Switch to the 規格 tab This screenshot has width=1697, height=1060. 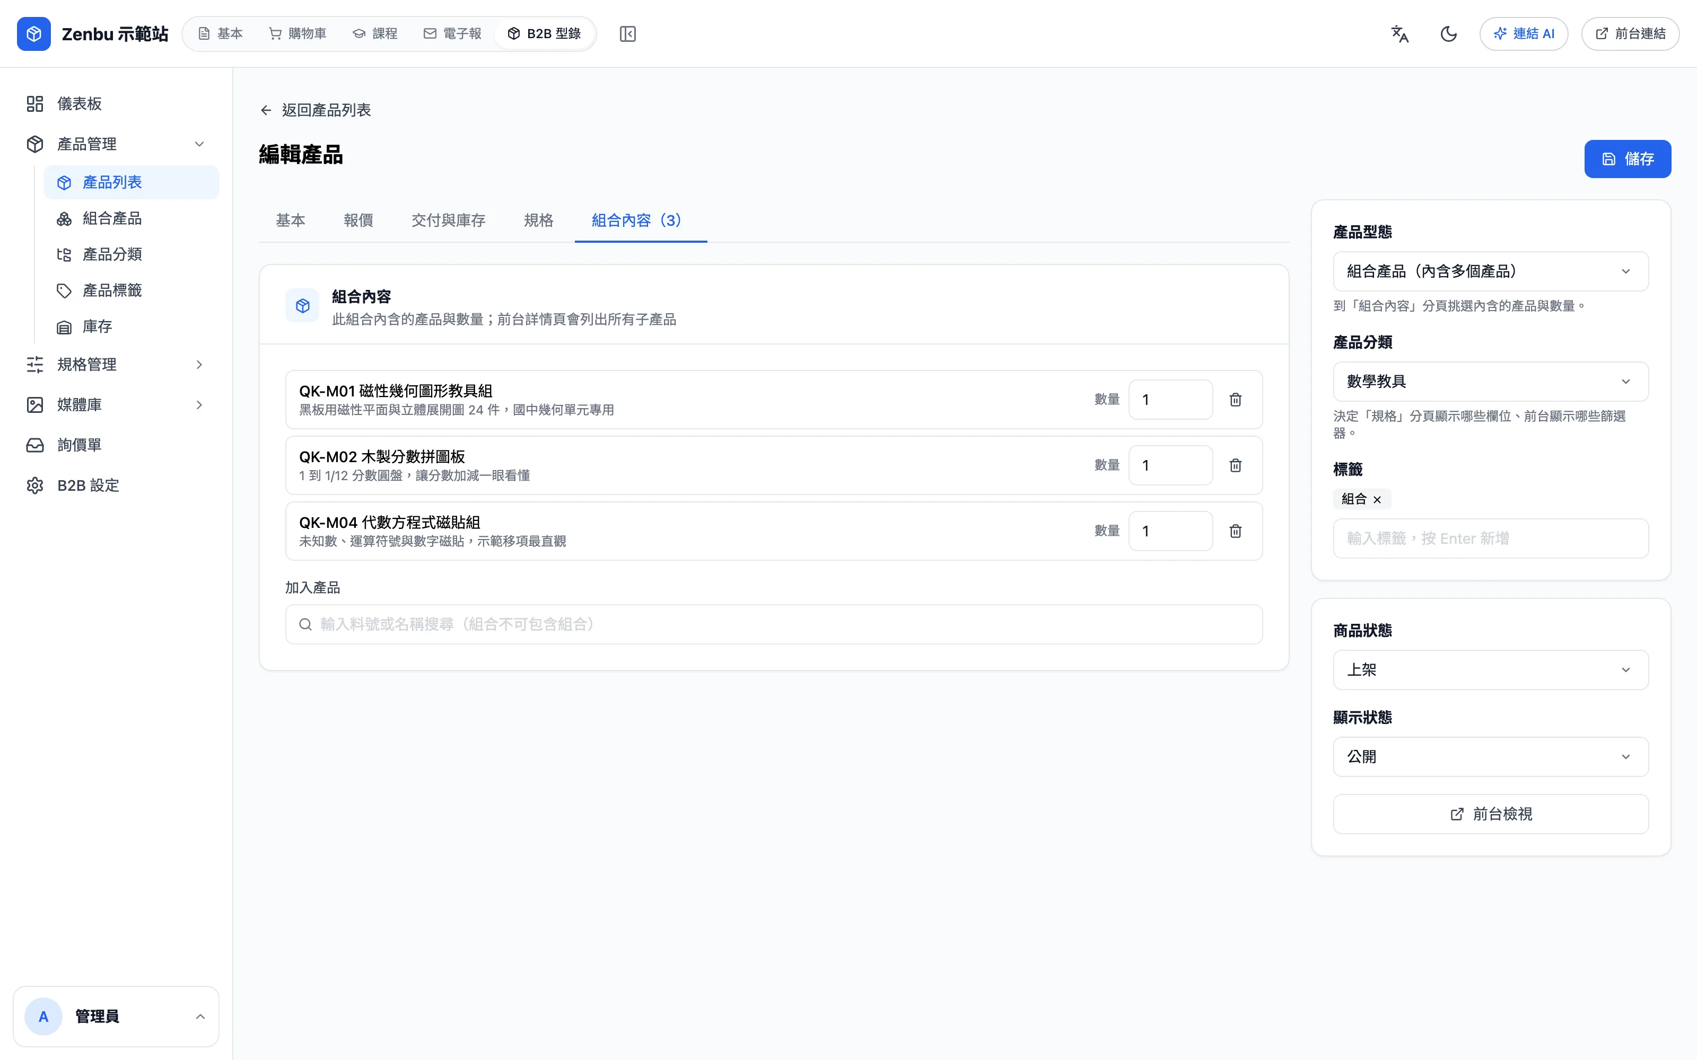pos(539,220)
